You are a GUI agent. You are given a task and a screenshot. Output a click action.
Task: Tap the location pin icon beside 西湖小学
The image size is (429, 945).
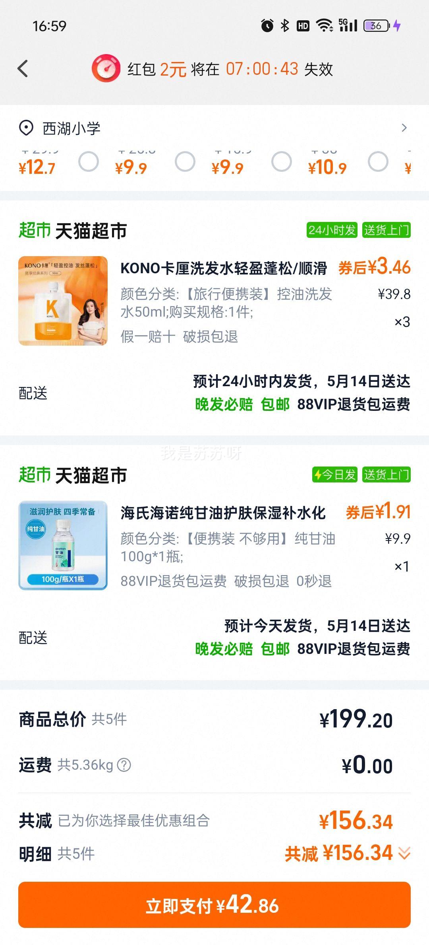(x=26, y=128)
